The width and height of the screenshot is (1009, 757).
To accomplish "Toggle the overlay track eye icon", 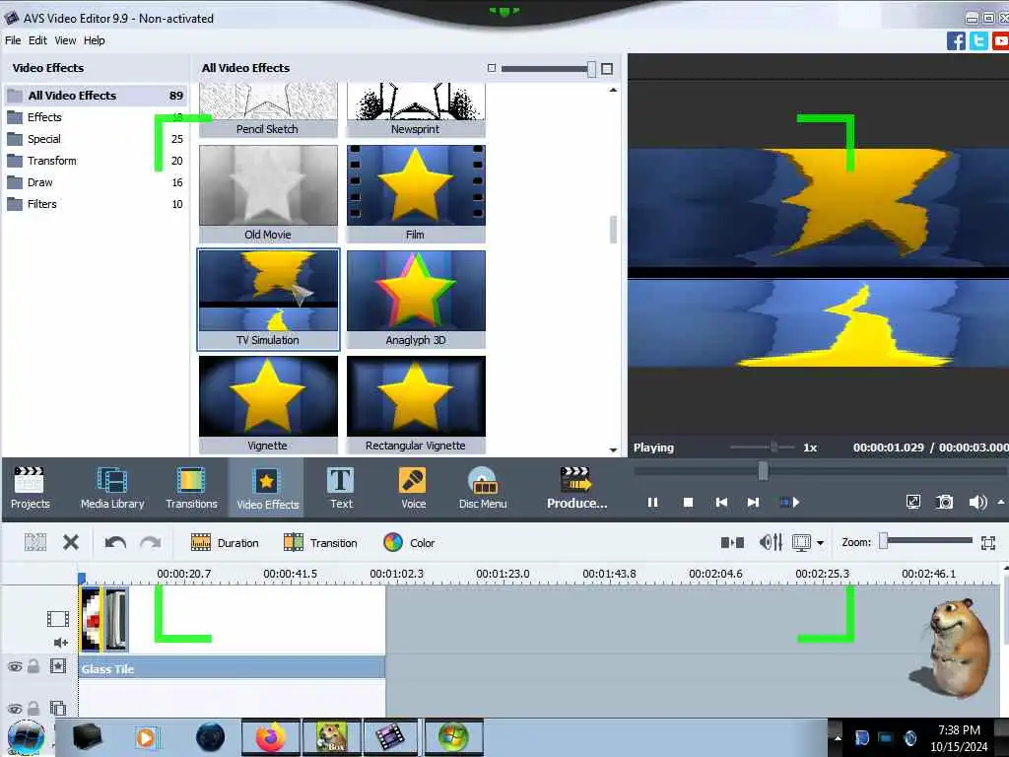I will pyautogui.click(x=15, y=709).
